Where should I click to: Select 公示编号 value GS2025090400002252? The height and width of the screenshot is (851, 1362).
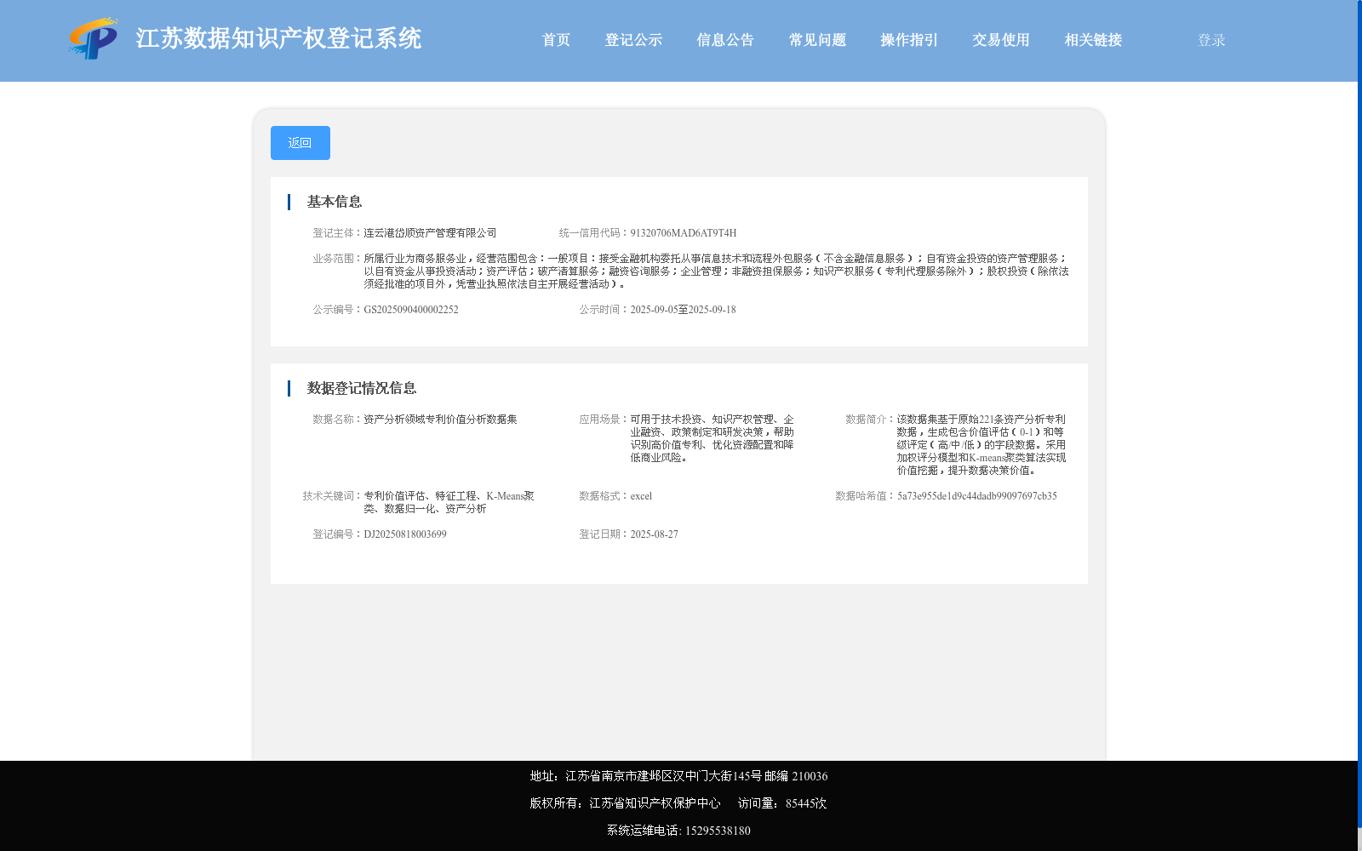(411, 310)
